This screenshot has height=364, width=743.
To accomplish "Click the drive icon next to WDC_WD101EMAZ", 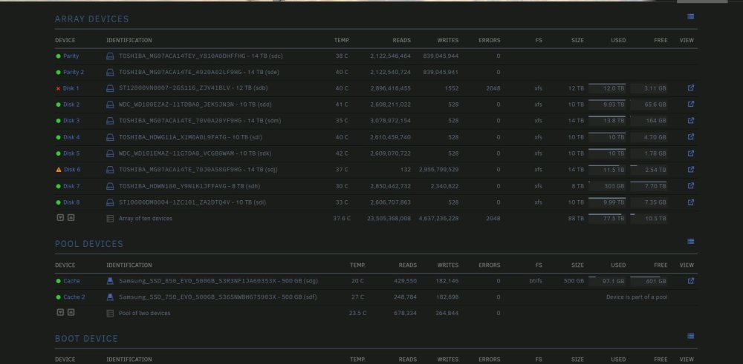I will click(x=110, y=153).
